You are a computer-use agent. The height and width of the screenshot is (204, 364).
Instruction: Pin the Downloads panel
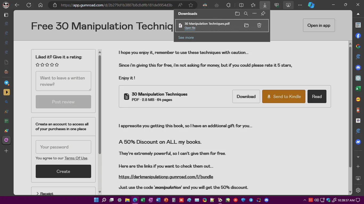coord(263,14)
